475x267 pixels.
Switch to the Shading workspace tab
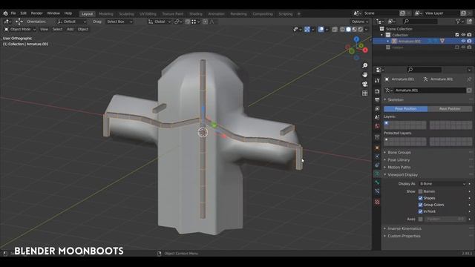pos(195,14)
